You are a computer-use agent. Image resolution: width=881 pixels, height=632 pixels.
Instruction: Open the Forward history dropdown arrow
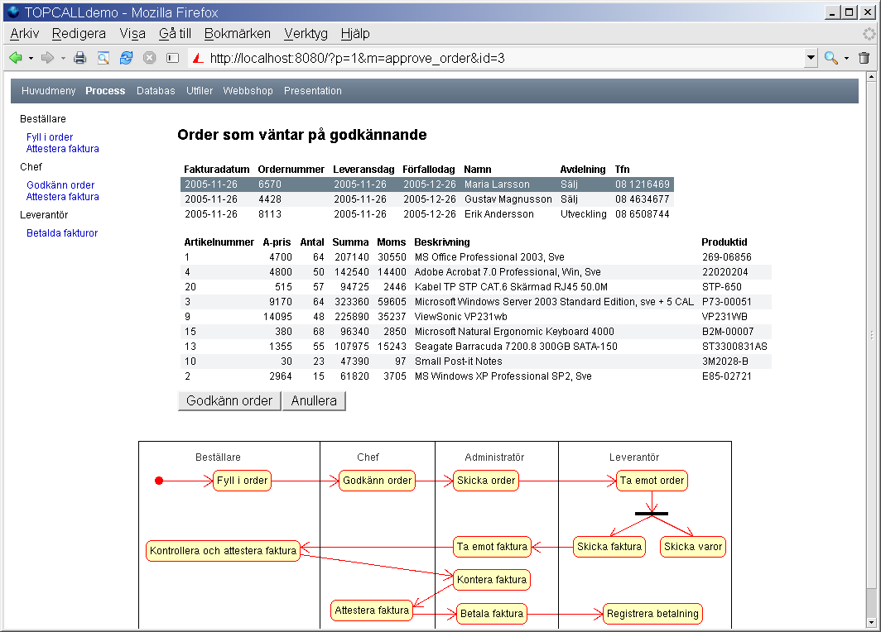pyautogui.click(x=63, y=58)
